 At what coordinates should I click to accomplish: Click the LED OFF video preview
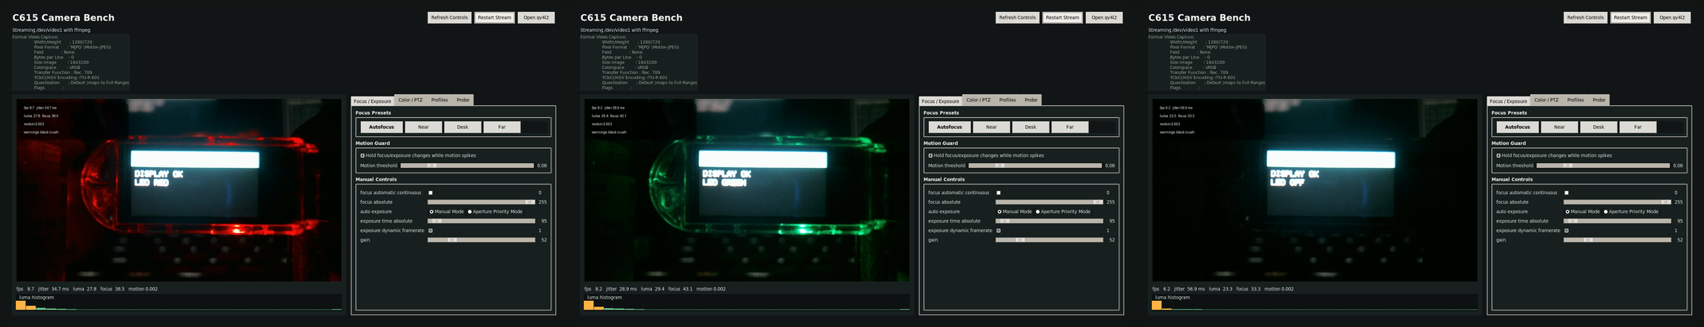pos(1315,190)
